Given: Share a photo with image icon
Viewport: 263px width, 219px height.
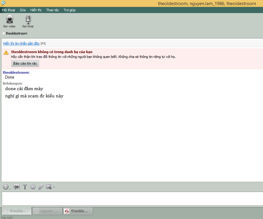Looking at the screenshot, I should pos(49,187).
